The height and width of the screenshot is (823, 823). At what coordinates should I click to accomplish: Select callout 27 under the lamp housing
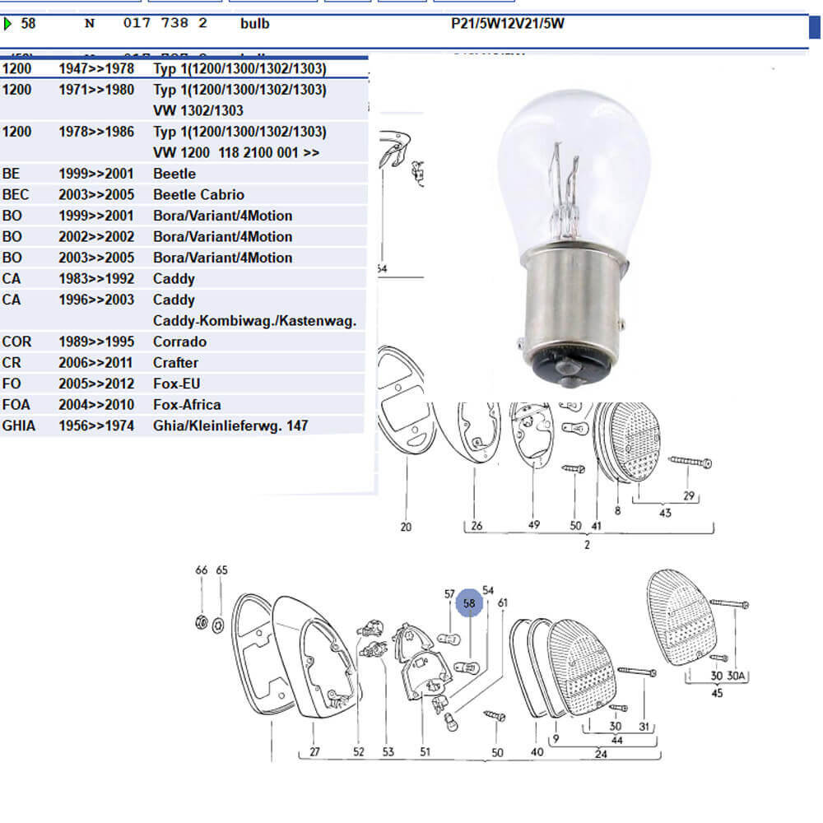314,751
